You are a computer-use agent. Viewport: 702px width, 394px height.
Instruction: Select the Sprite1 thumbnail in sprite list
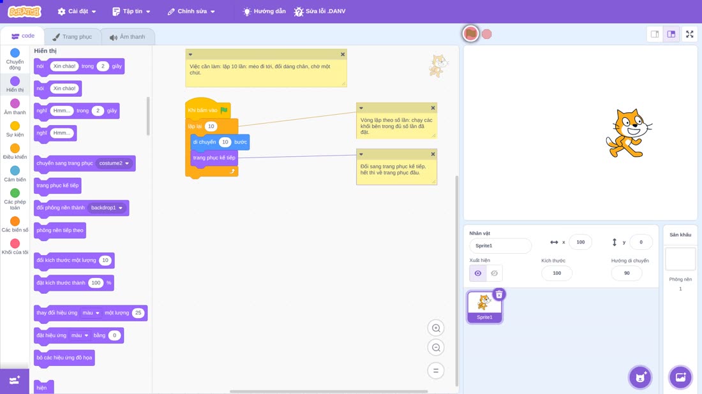(484, 307)
